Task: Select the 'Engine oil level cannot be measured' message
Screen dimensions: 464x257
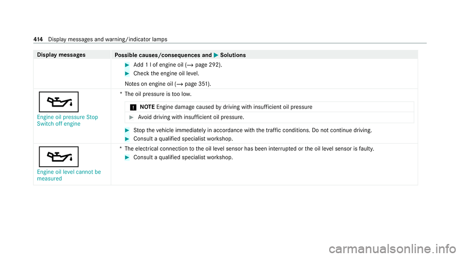Action: (67, 176)
